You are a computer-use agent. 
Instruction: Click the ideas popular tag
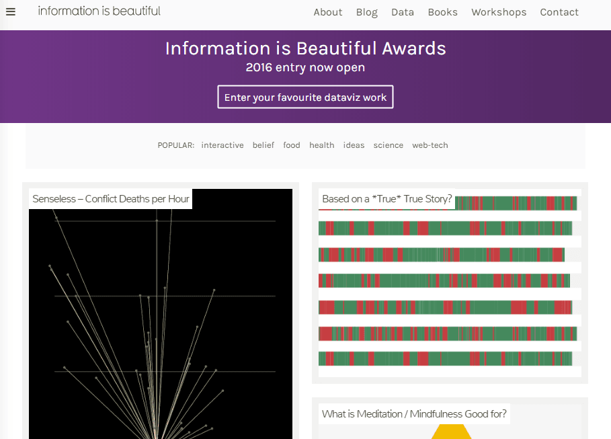354,145
